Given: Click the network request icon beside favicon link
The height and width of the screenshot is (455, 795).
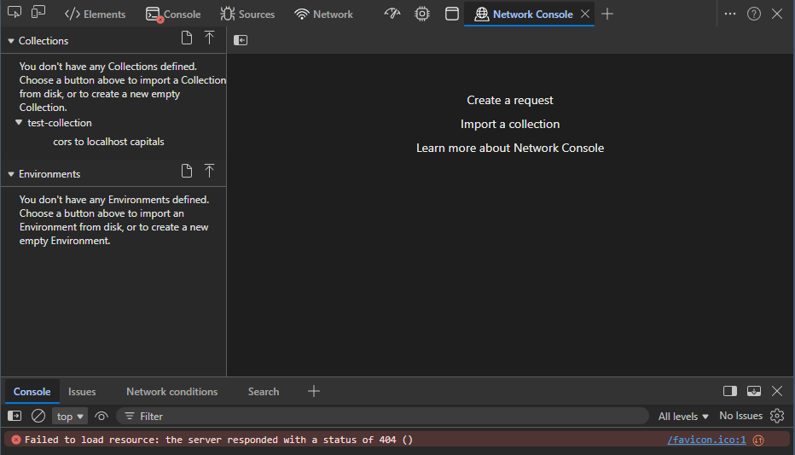Looking at the screenshot, I should coord(758,440).
